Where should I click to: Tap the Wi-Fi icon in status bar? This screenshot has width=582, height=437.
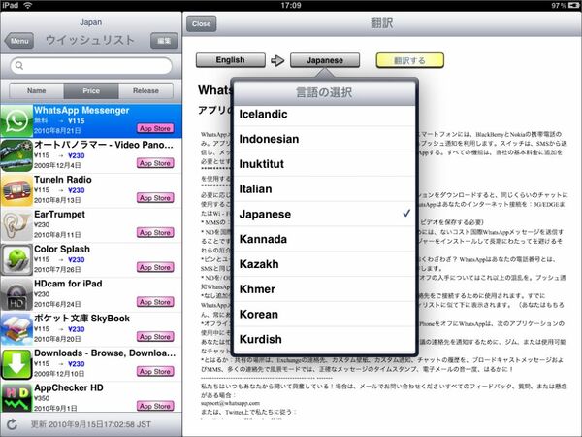[28, 5]
